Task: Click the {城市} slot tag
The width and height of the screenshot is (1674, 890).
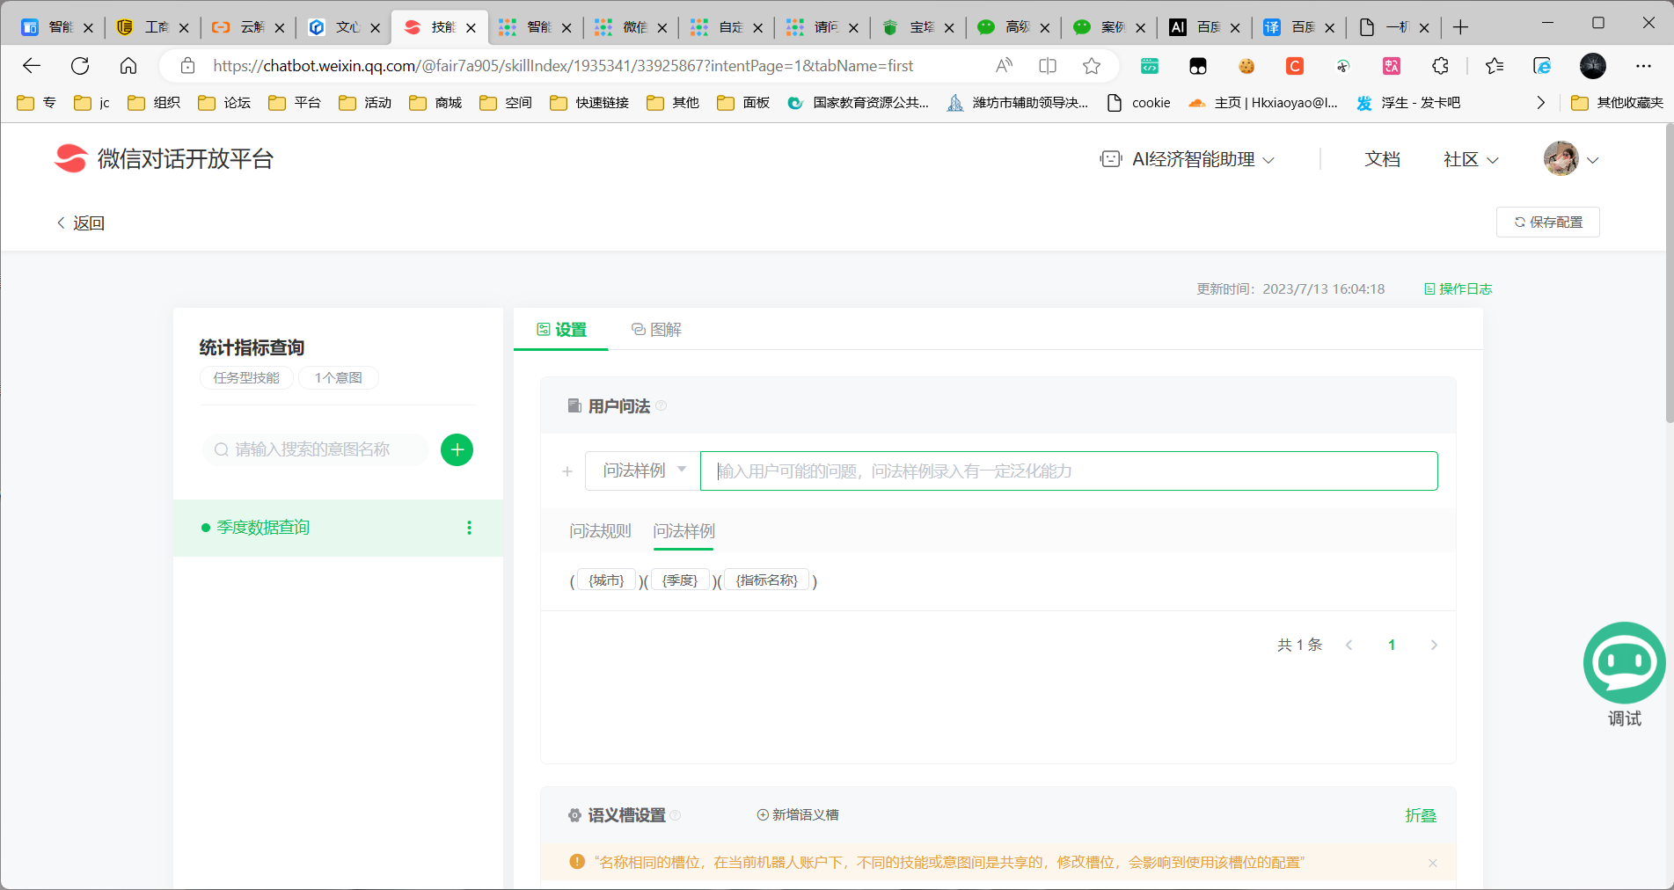Action: point(606,580)
